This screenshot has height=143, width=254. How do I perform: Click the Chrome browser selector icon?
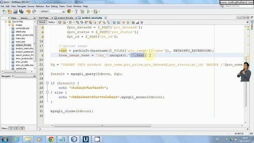coord(69,12)
